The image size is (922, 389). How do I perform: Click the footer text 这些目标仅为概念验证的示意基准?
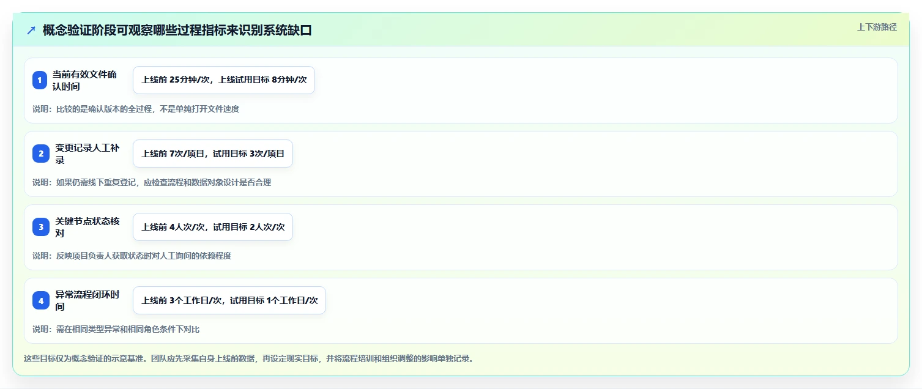coord(248,358)
